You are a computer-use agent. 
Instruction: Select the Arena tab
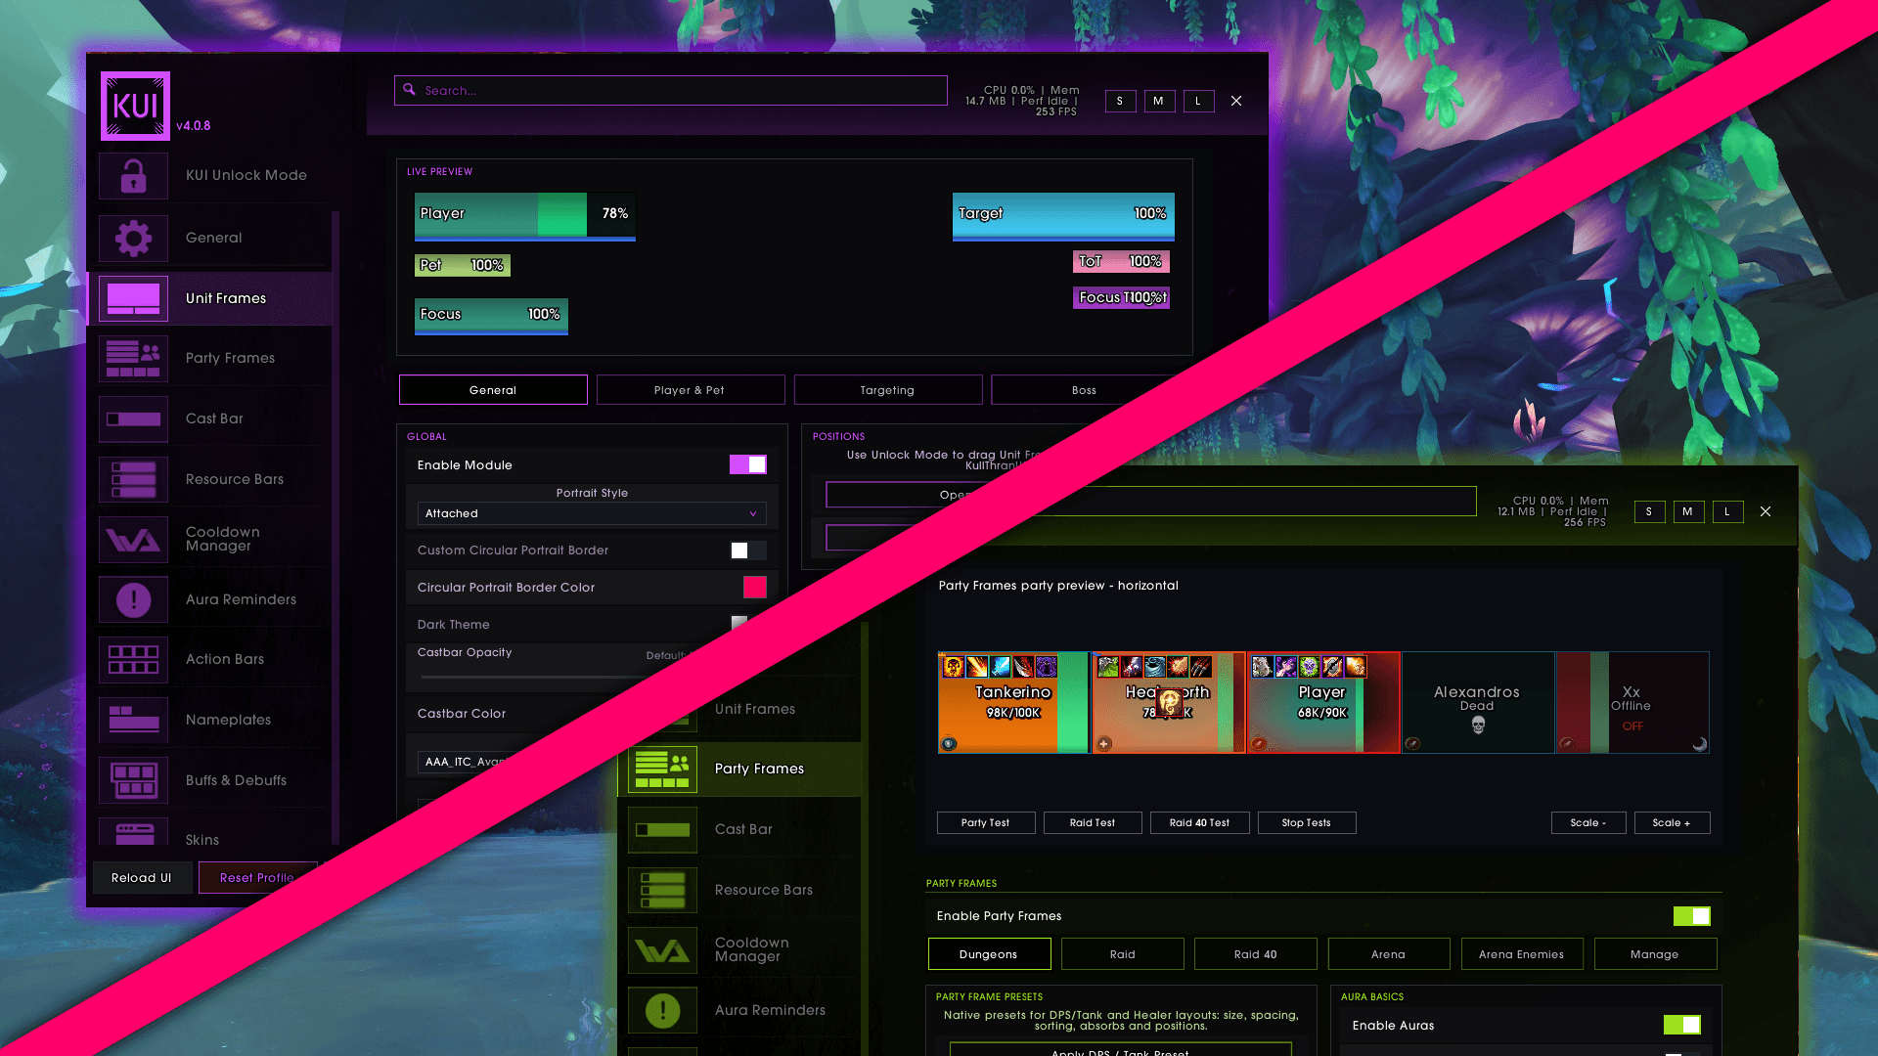[1389, 954]
